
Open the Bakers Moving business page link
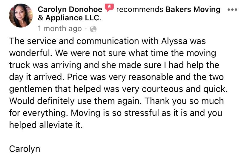coord(193,9)
